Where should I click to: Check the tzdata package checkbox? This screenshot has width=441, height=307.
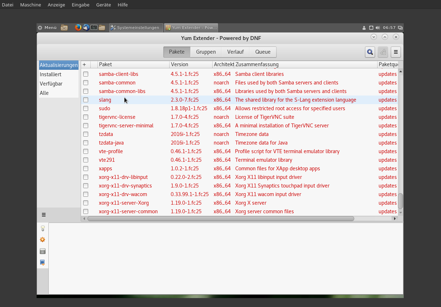pyautogui.click(x=86, y=134)
